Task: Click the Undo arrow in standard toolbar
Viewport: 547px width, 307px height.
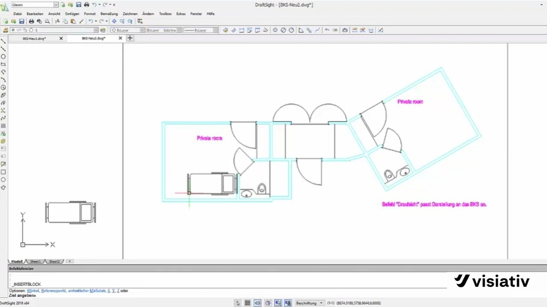Action: (91, 21)
